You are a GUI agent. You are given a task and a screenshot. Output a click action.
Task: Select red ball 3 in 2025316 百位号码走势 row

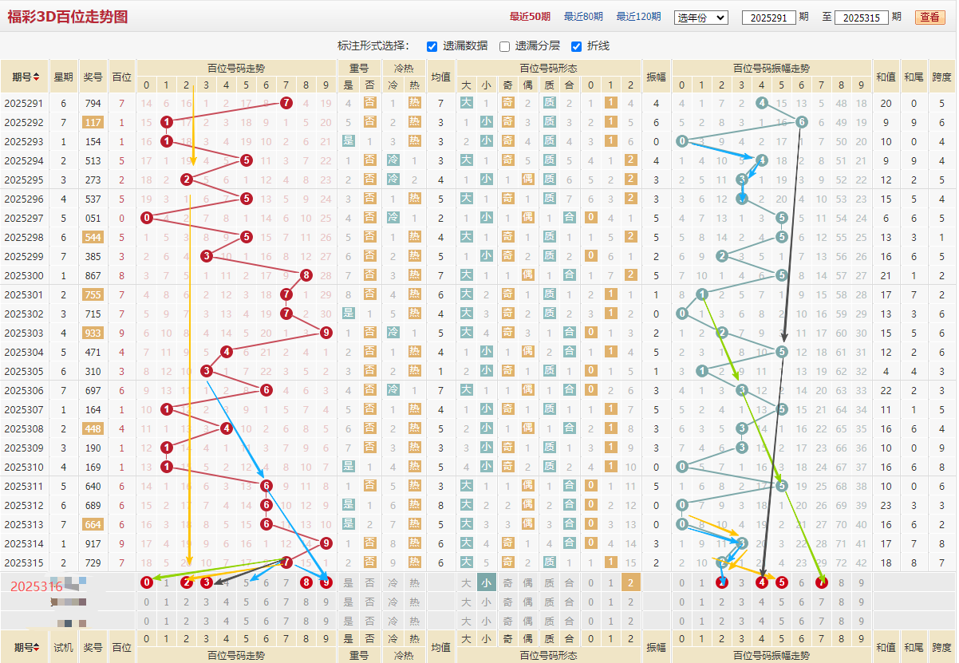tap(207, 582)
